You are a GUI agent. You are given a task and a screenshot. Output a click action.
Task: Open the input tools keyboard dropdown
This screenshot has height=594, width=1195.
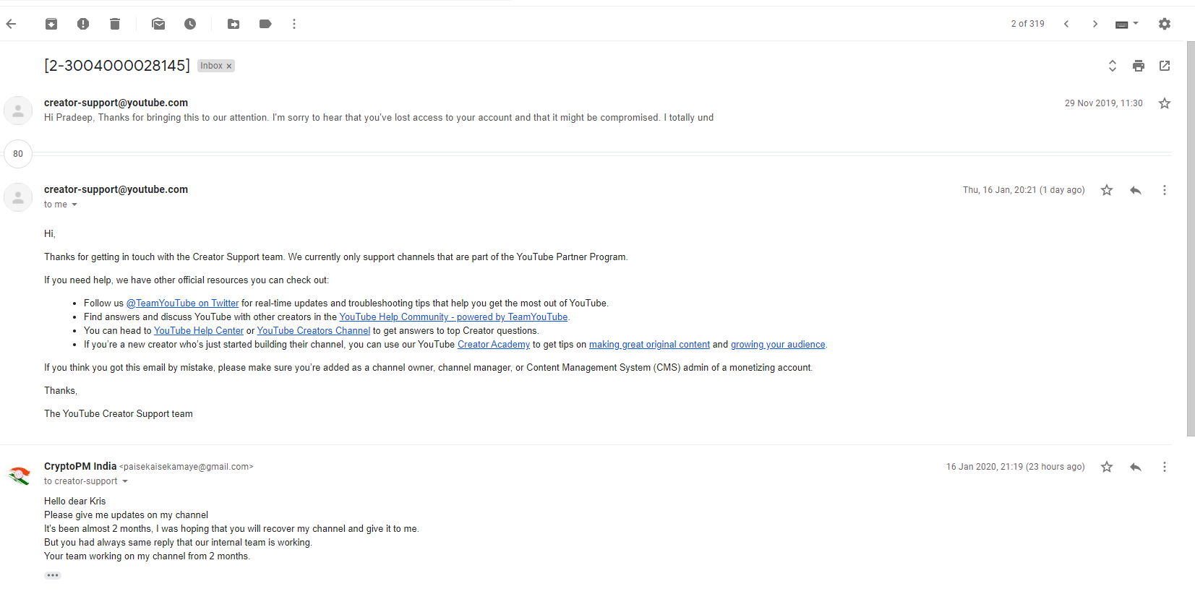(x=1126, y=24)
